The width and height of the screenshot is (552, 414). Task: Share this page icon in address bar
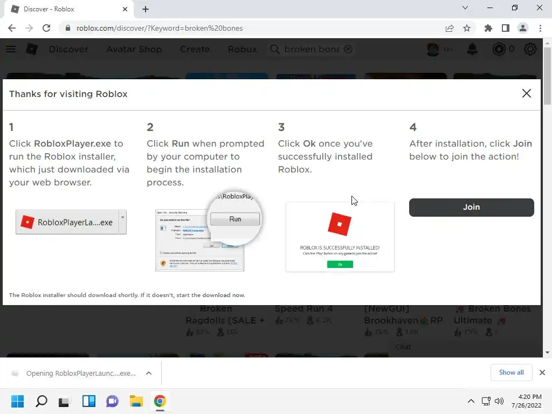click(x=450, y=28)
